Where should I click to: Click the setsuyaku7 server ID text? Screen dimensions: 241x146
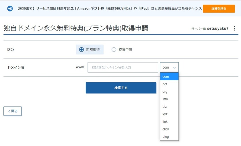tap(218, 29)
